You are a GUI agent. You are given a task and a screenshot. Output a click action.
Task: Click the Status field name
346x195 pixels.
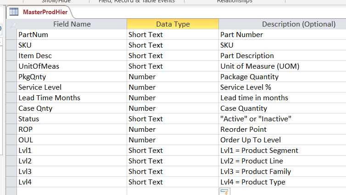pos(72,119)
